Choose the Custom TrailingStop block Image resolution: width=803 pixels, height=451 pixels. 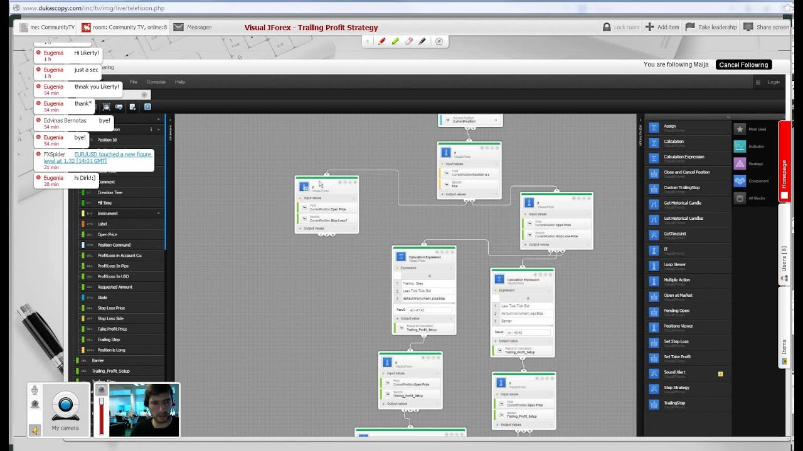688,189
